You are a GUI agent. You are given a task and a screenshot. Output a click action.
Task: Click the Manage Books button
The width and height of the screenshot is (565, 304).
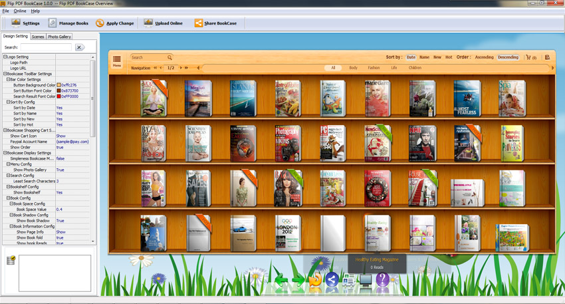point(68,23)
